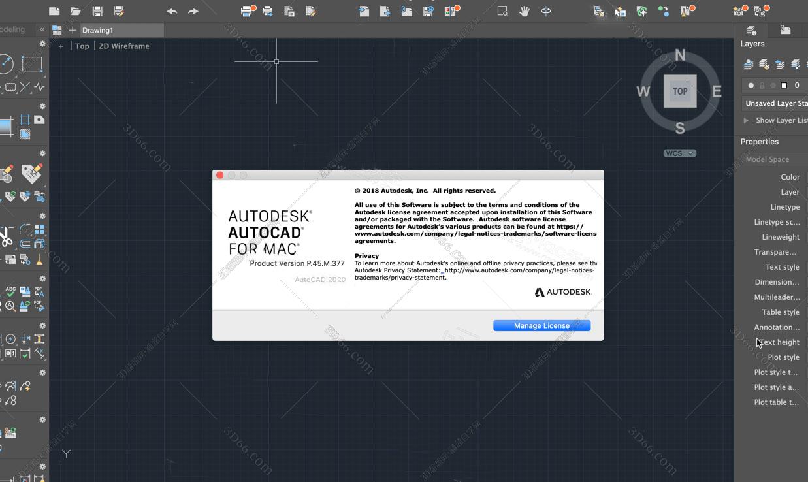Select the 3D Orbit tool
Image resolution: width=808 pixels, height=482 pixels.
pos(545,11)
